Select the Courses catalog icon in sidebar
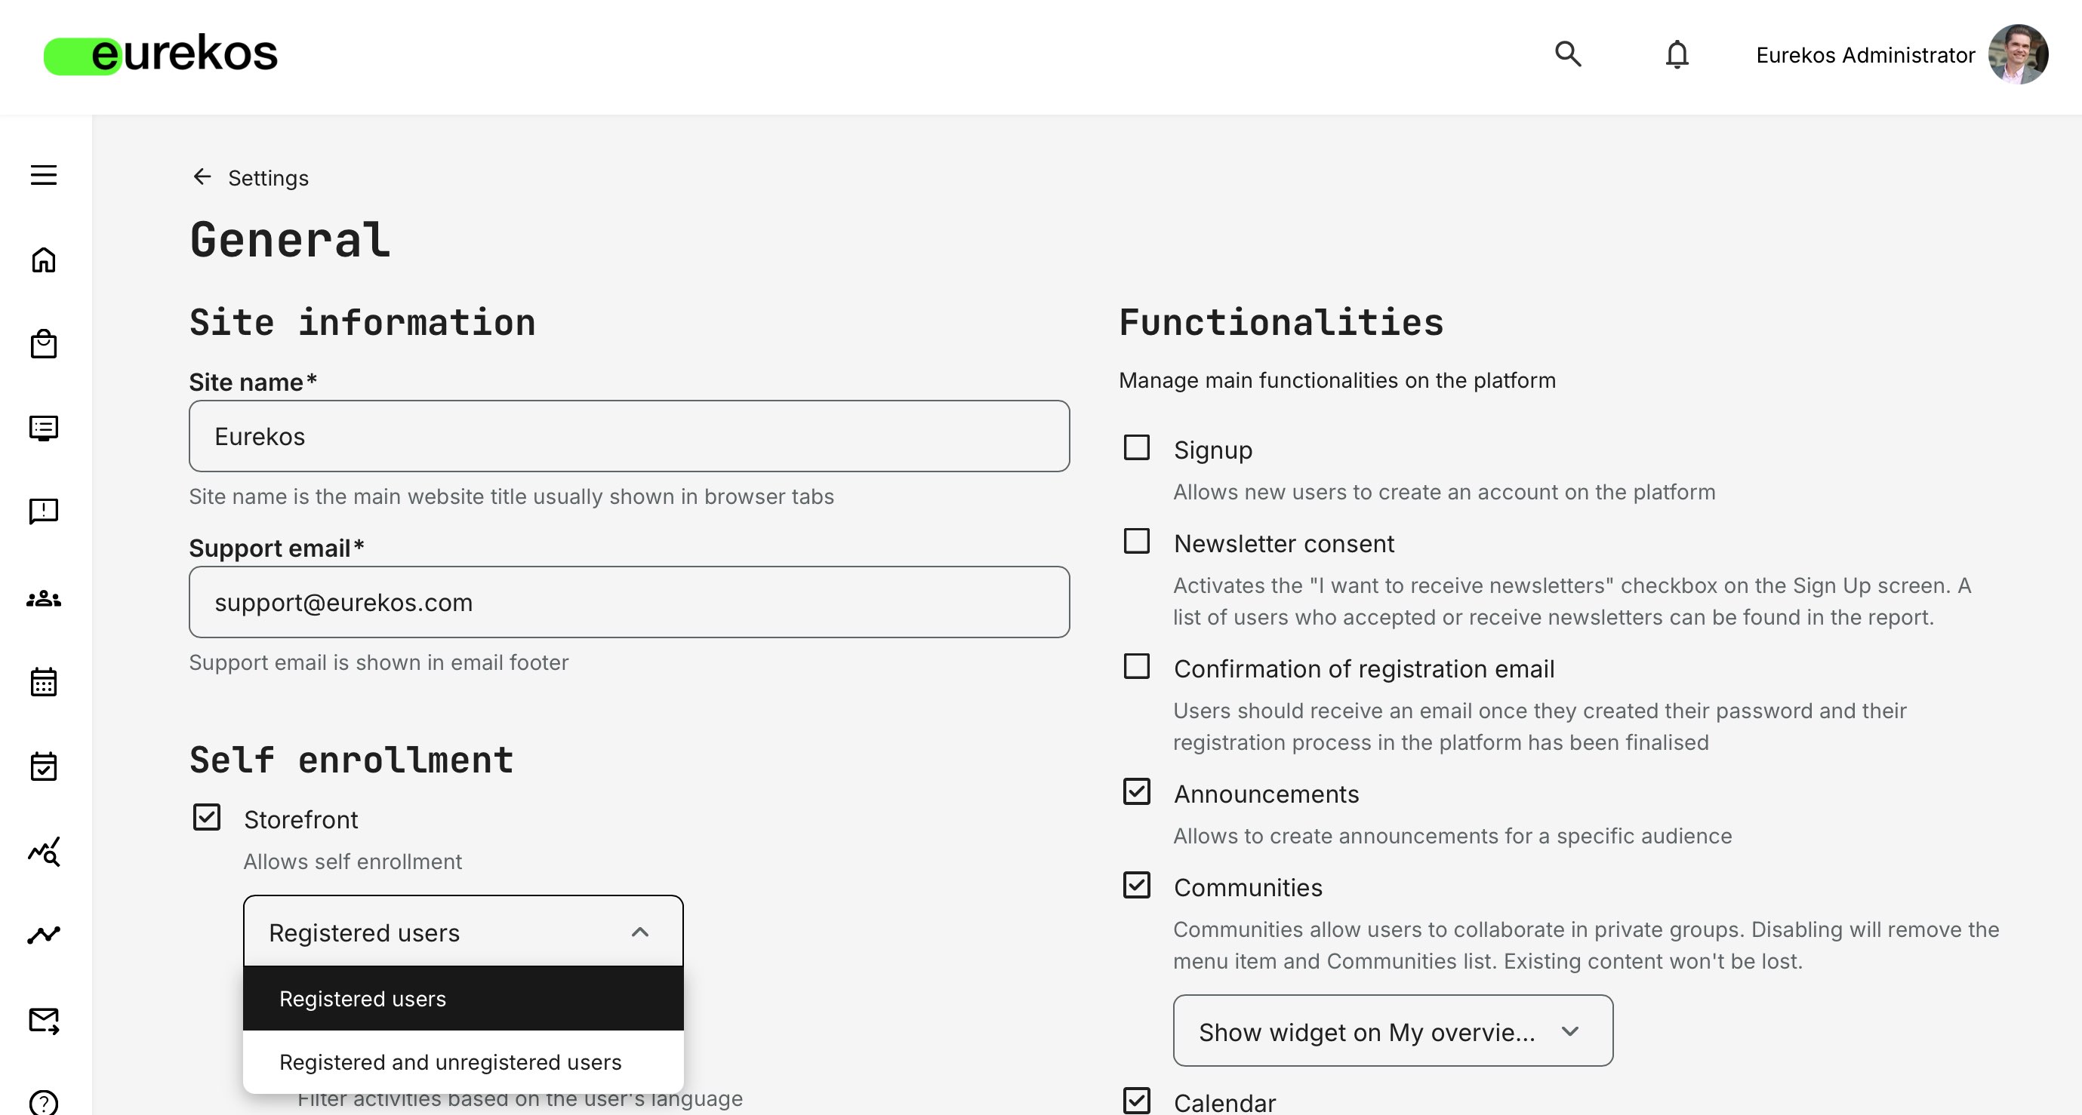2082x1115 pixels. coord(45,428)
